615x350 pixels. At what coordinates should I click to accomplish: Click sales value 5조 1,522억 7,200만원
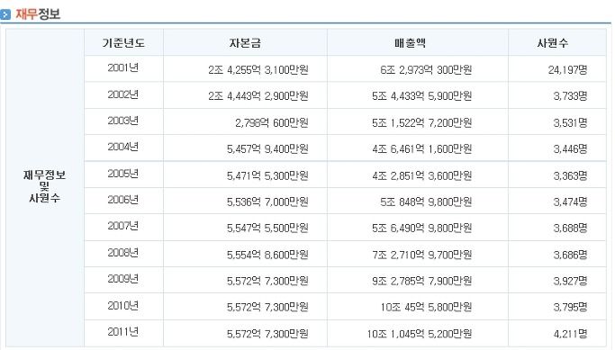tap(422, 122)
